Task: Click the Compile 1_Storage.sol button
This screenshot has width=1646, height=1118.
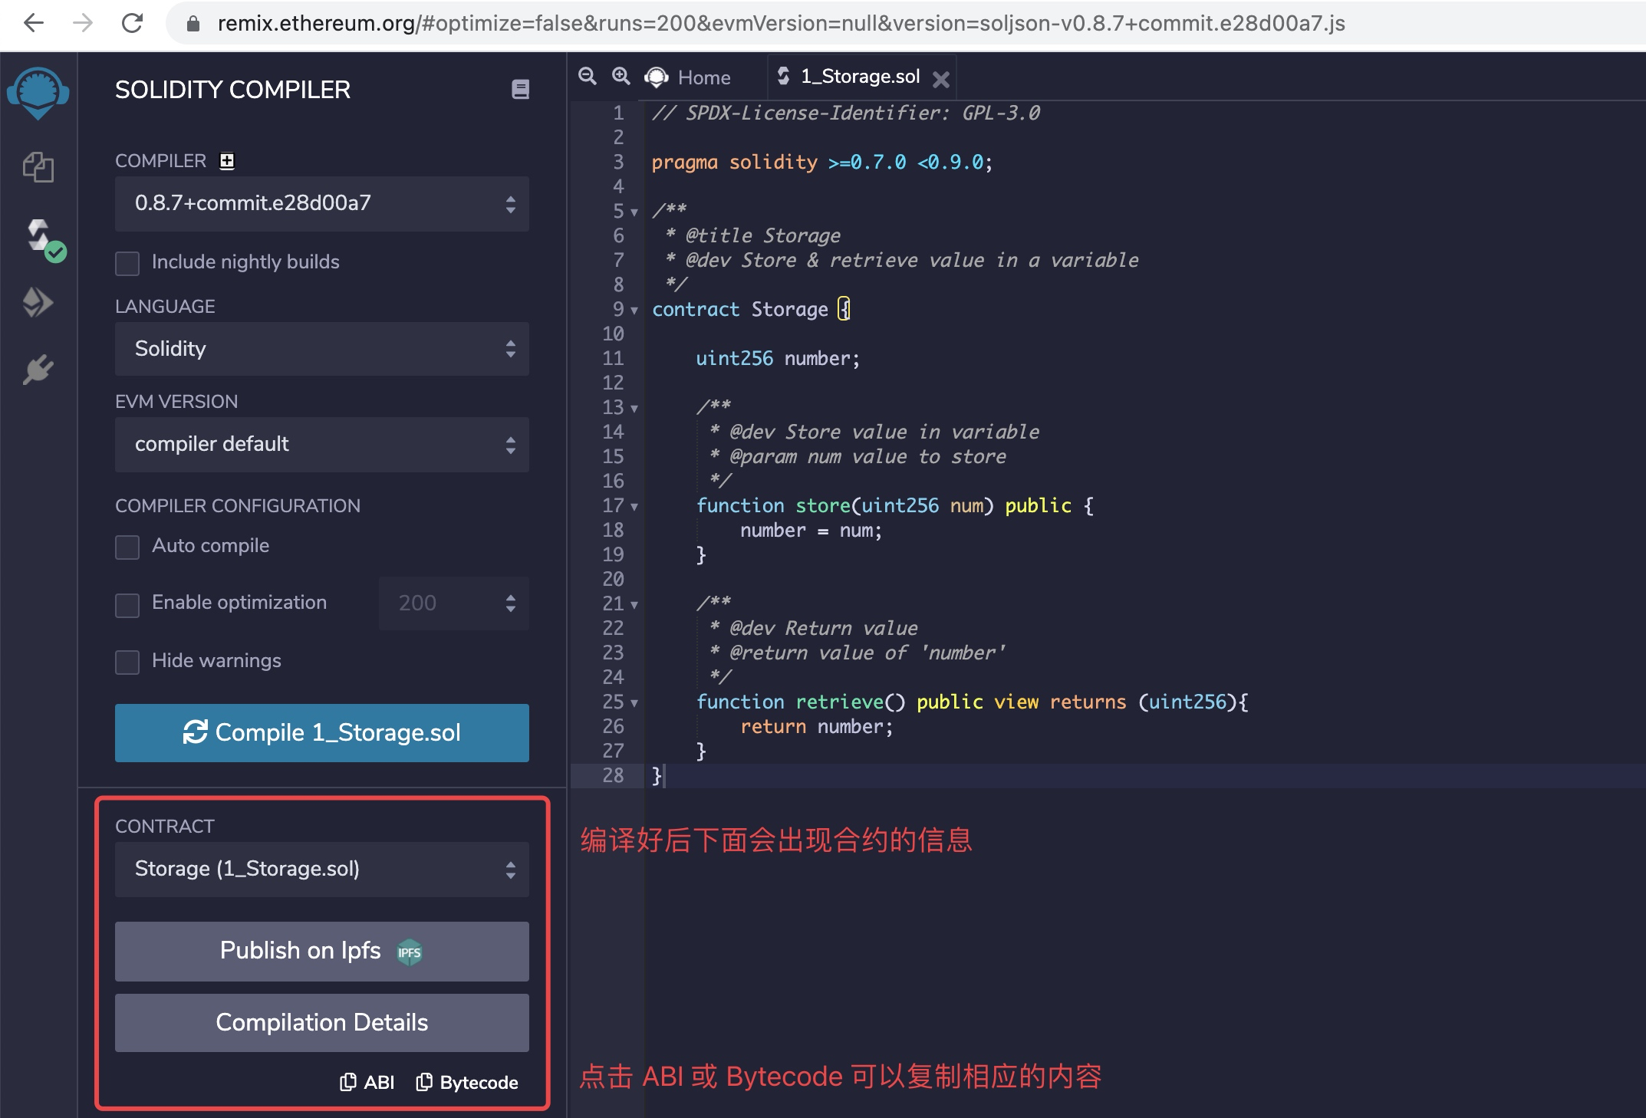Action: tap(321, 733)
